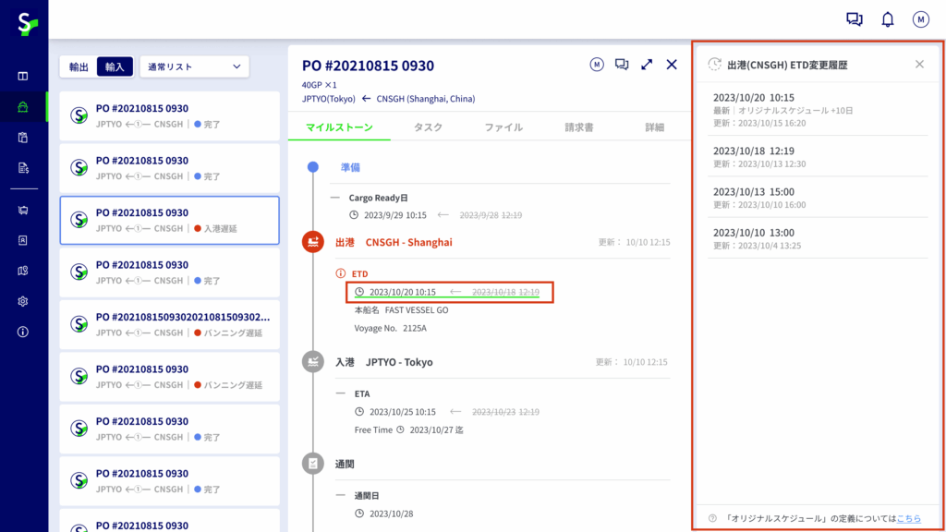Image resolution: width=946 pixels, height=532 pixels.
Task: Switch list to 輸出 (export)
Action: coord(79,66)
